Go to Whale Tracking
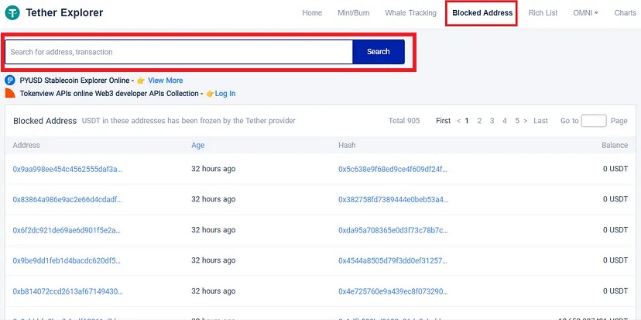 coord(410,12)
